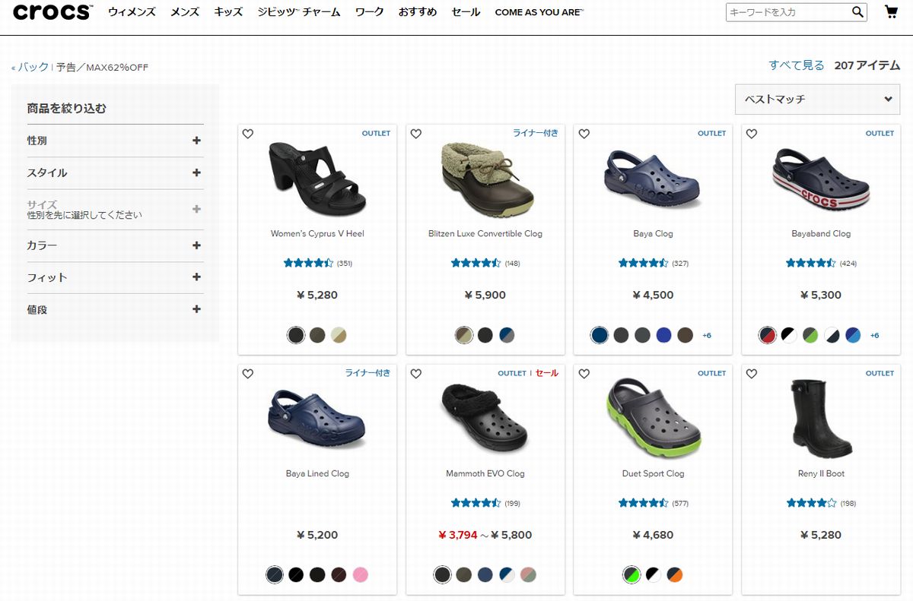913x601 pixels.
Task: Open the shopping cart icon
Action: coord(891,12)
